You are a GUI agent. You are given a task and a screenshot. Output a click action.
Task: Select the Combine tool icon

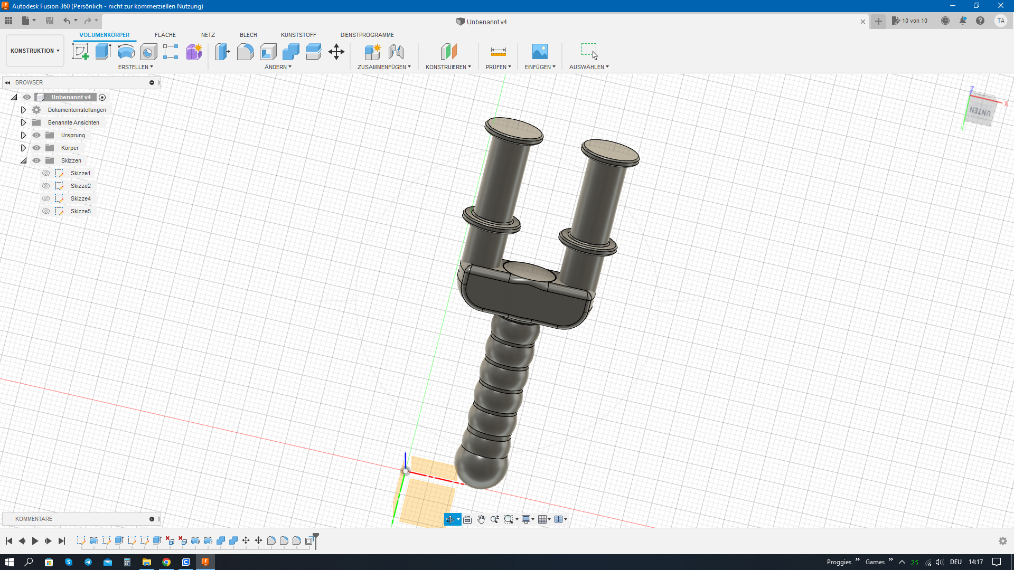pos(290,52)
